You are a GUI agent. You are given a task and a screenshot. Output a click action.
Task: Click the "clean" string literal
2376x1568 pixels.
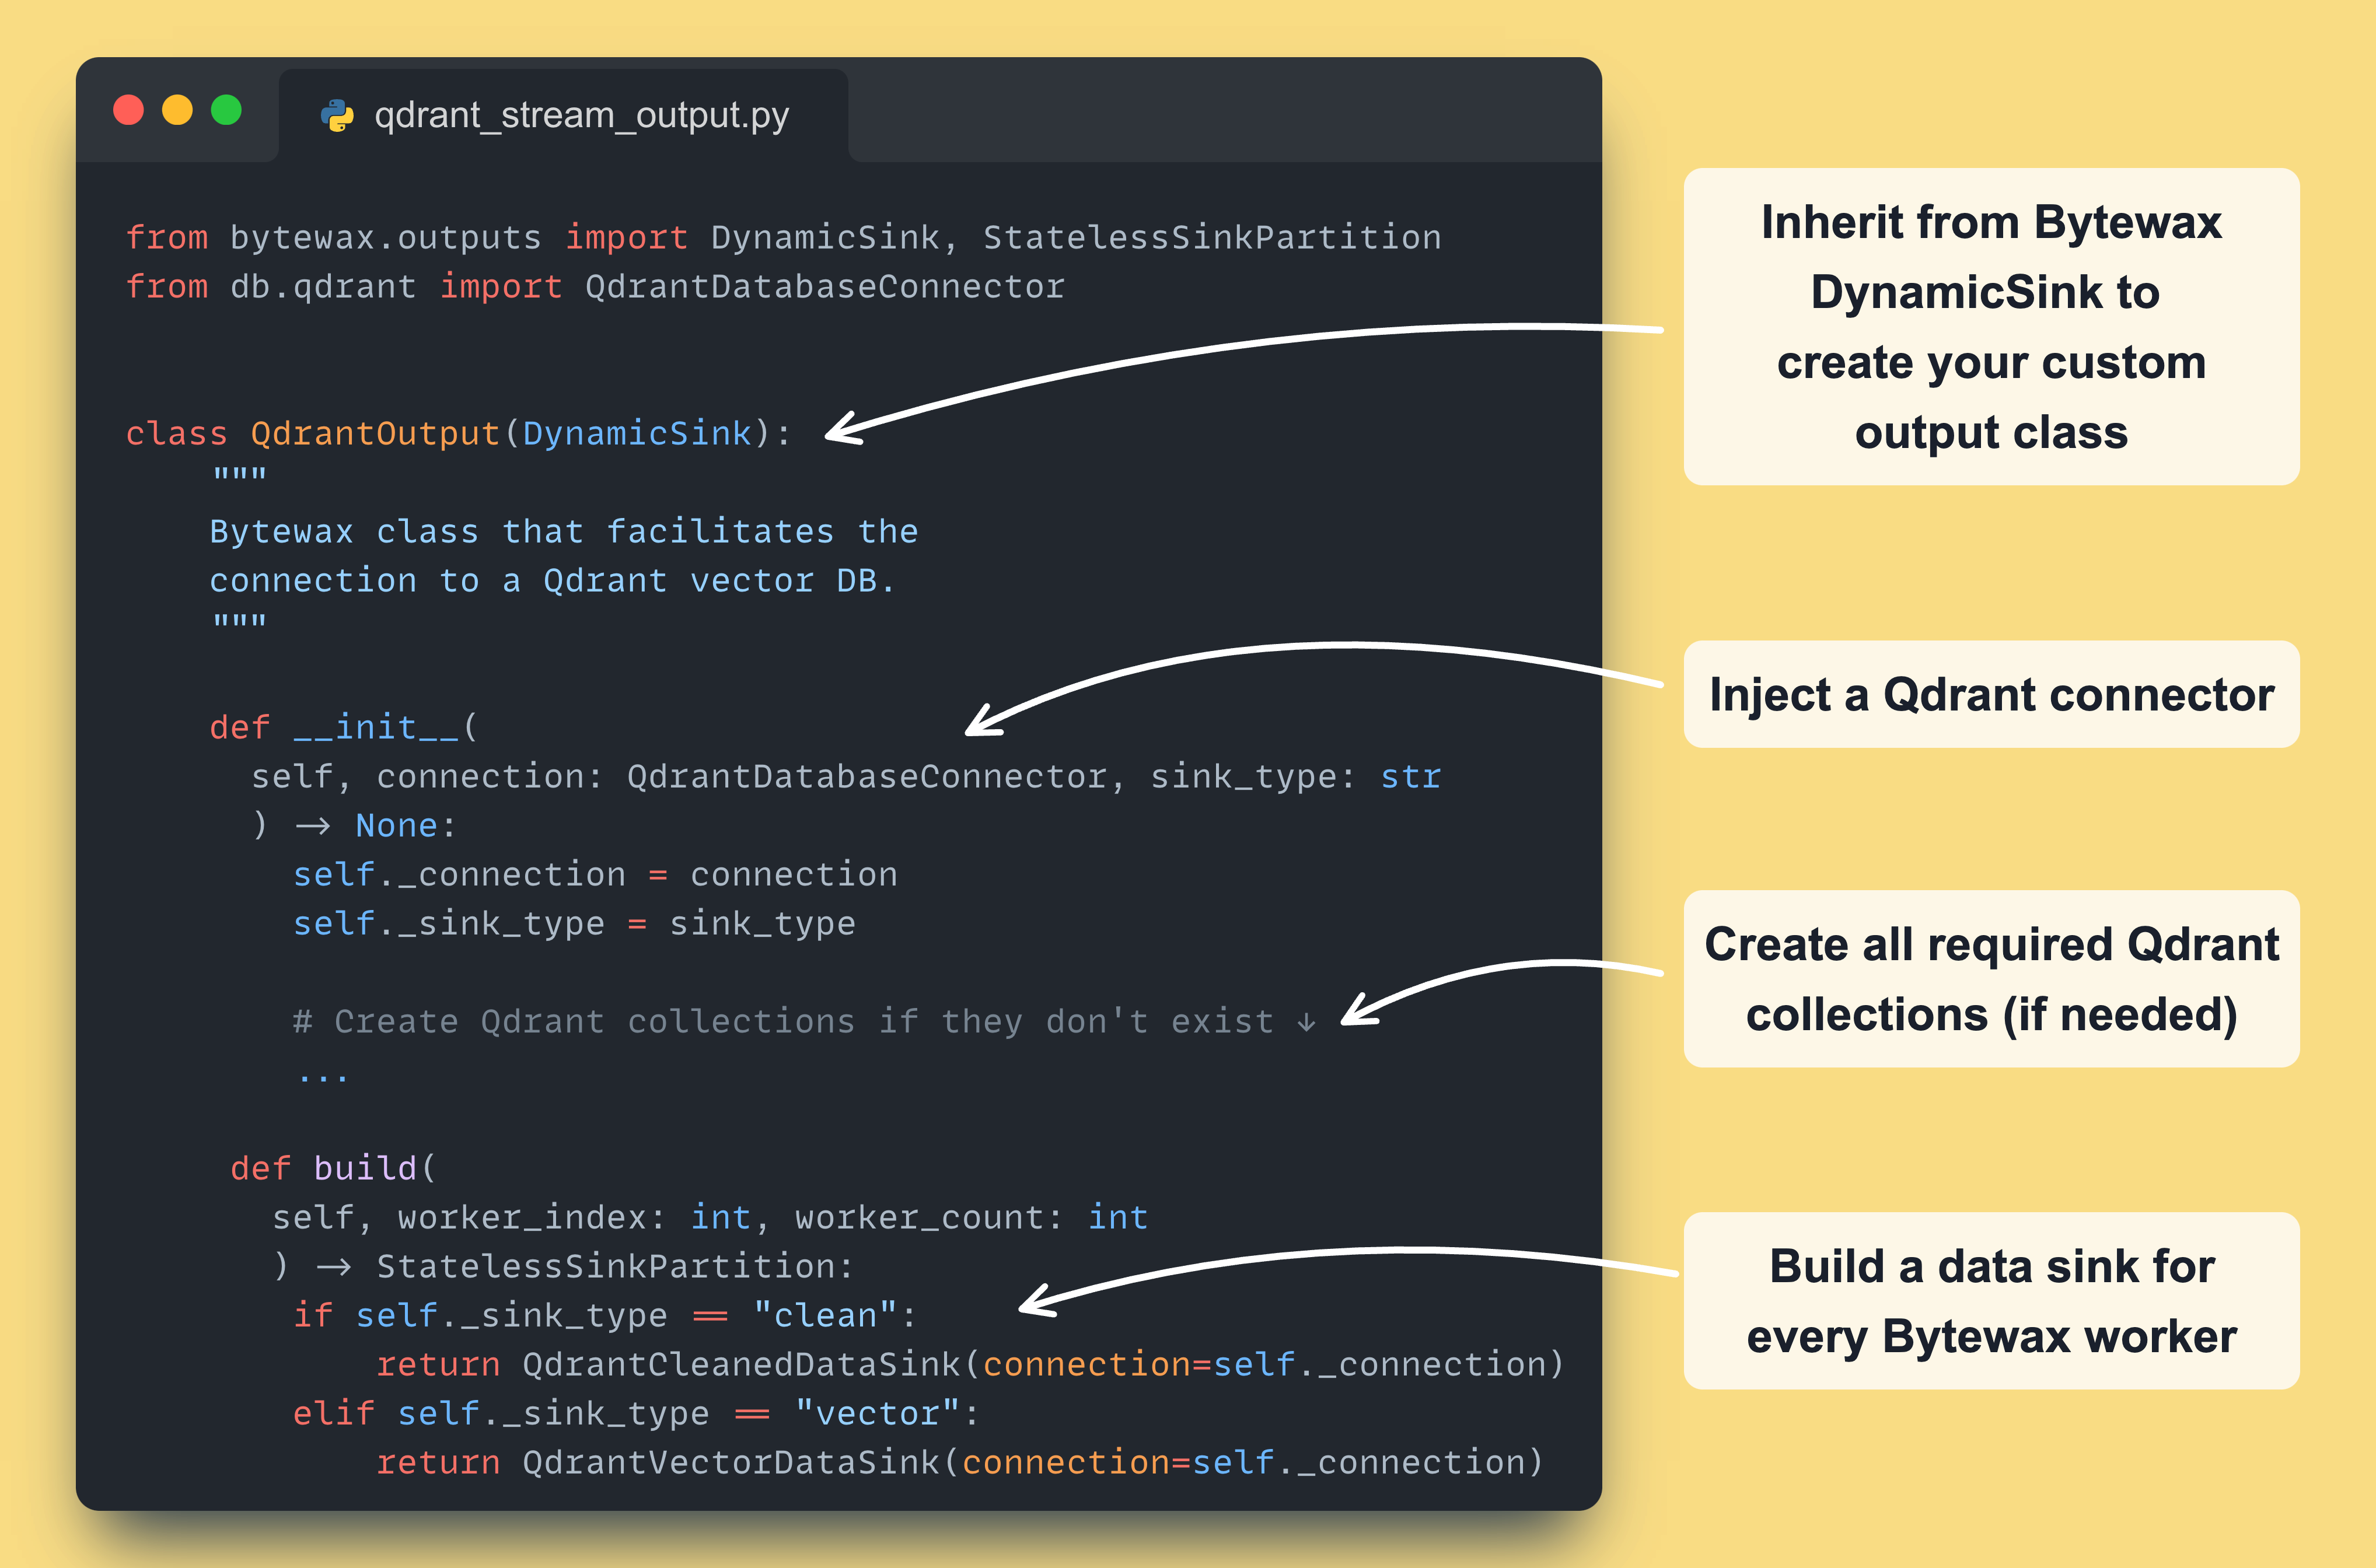click(825, 1316)
